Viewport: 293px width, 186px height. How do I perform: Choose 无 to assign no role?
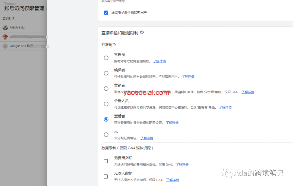pyautogui.click(x=106, y=135)
